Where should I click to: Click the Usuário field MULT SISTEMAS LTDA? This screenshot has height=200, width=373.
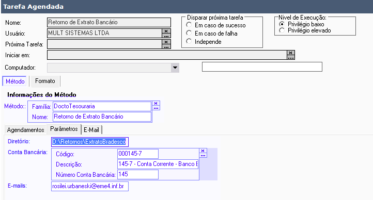(105, 33)
